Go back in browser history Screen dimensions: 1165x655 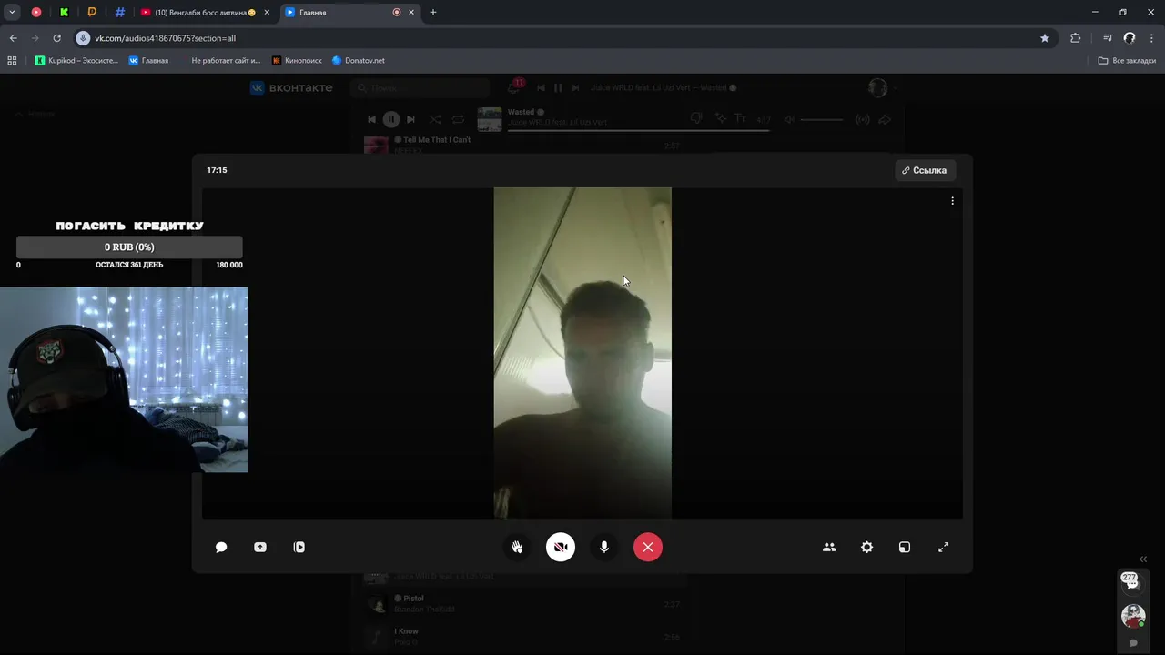[x=13, y=38]
